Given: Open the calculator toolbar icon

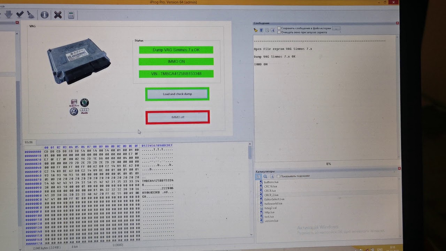Looking at the screenshot, I should coord(71,15).
